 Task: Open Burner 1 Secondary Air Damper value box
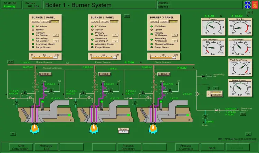point(115,41)
